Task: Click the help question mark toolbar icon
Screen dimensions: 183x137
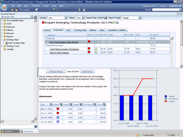Action: [84, 10]
